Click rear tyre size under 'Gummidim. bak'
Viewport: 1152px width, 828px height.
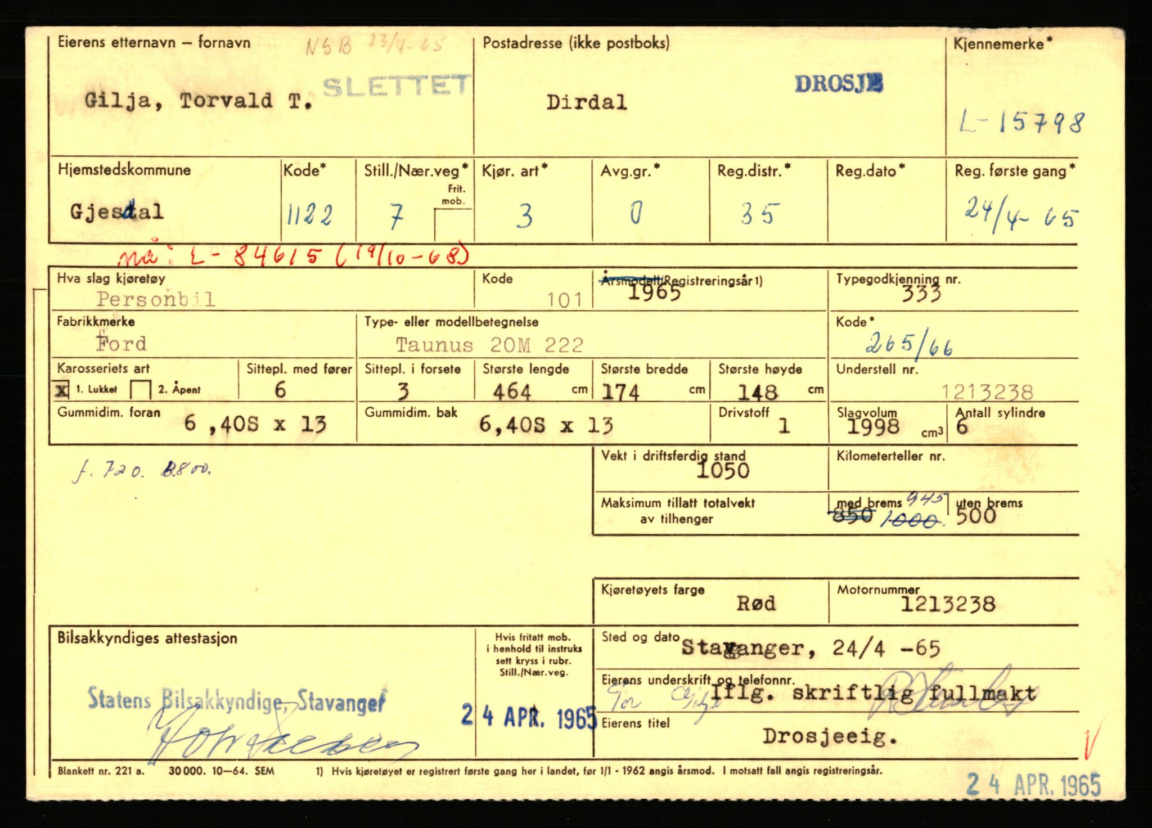[546, 425]
